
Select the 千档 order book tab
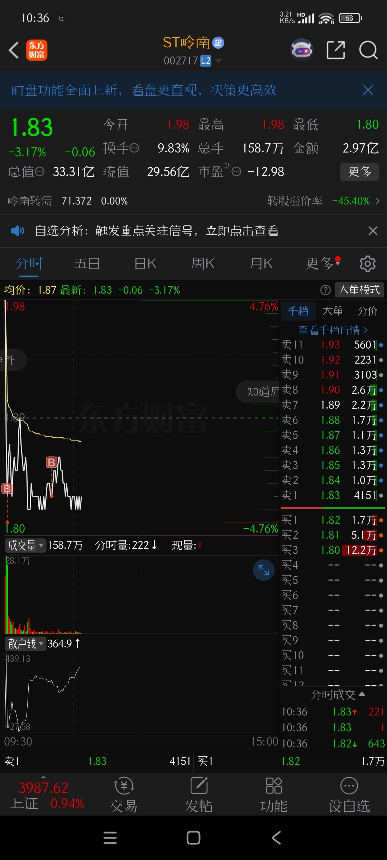pyautogui.click(x=298, y=311)
